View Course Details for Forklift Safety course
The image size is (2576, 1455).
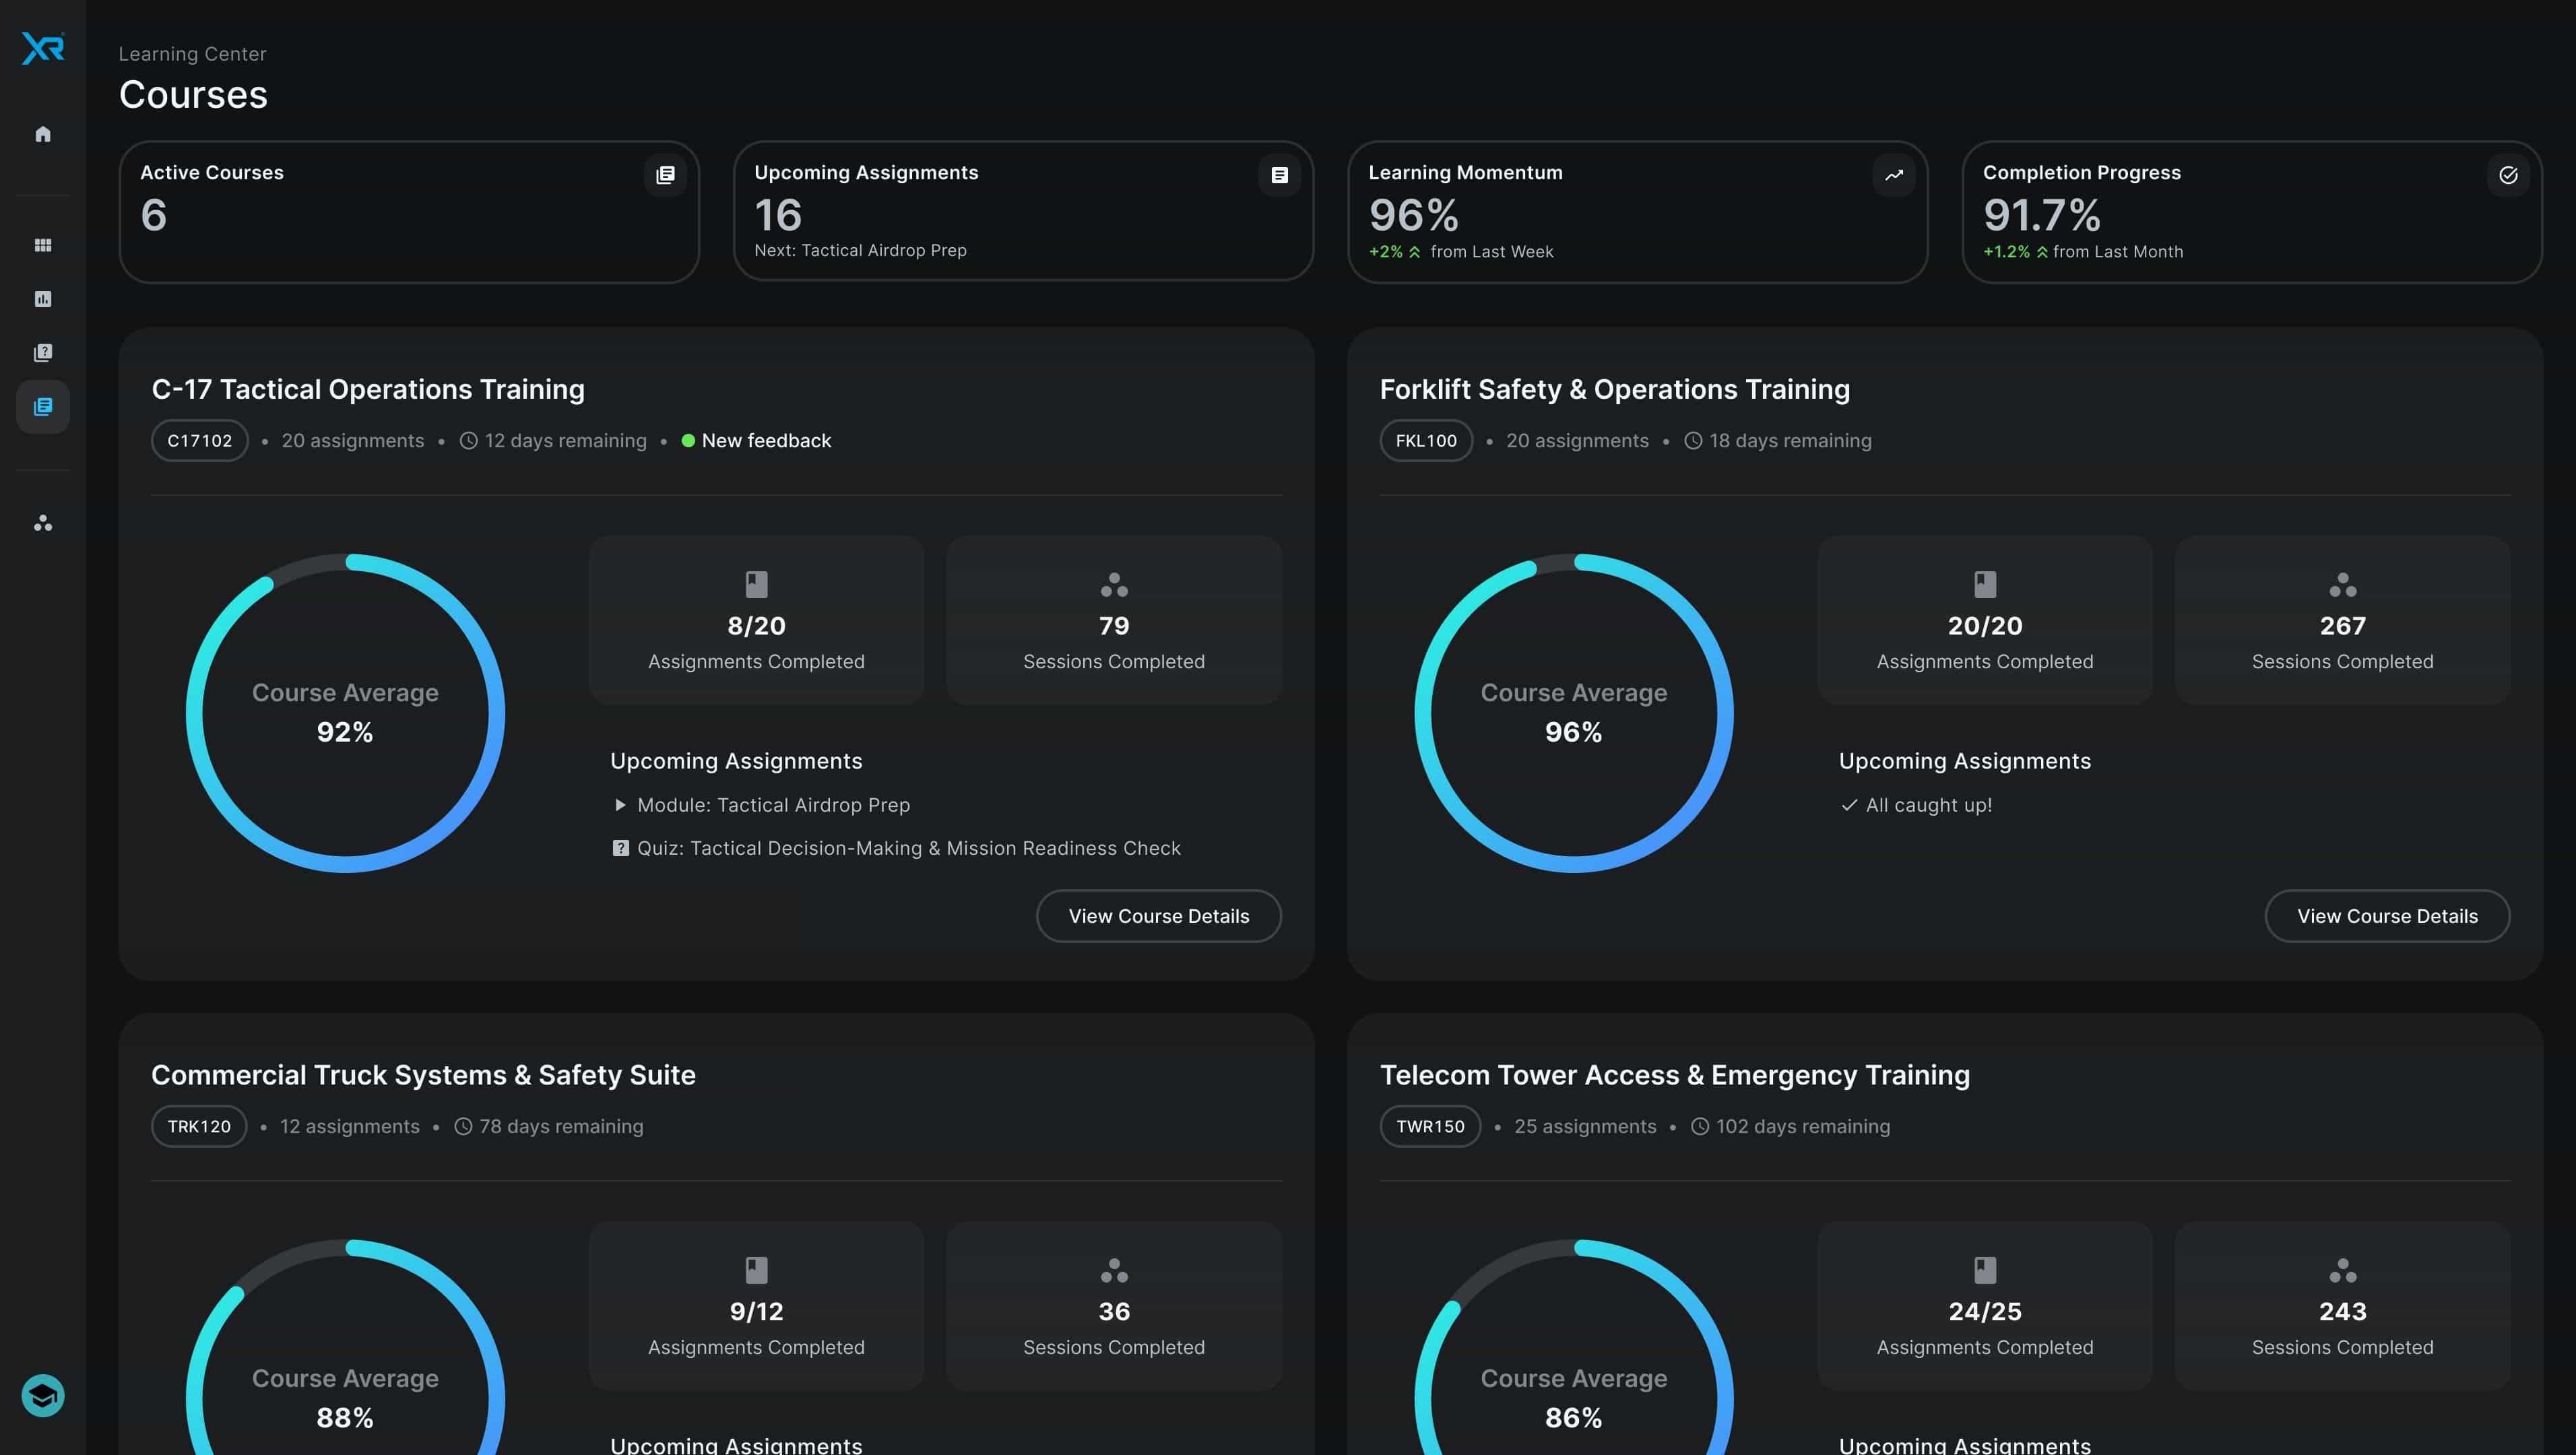(x=2387, y=916)
